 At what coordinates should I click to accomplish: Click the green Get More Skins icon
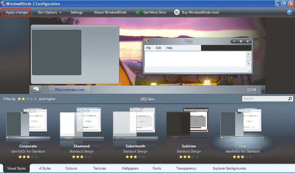point(138,12)
